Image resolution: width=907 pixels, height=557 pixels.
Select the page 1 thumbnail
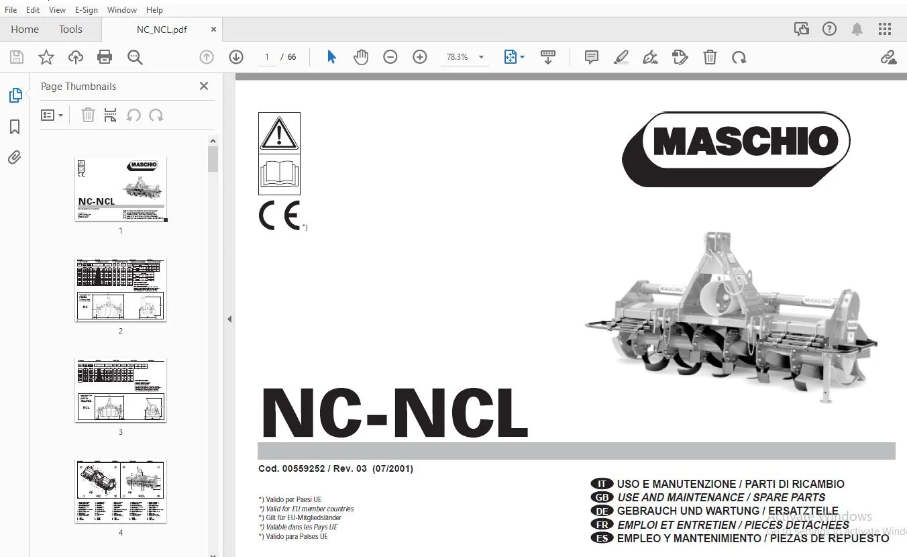coord(121,189)
